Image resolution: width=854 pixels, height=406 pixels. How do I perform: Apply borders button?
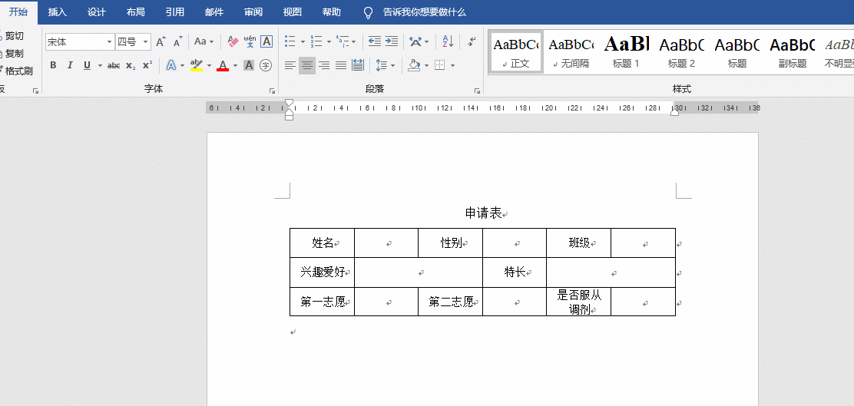(x=439, y=65)
